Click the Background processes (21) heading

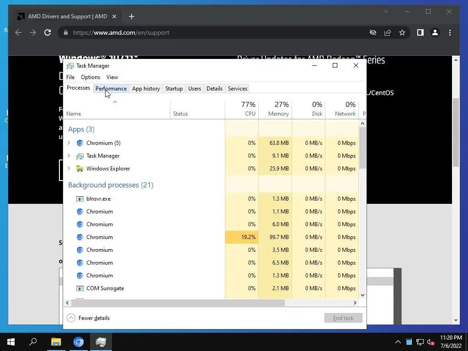coord(111,185)
